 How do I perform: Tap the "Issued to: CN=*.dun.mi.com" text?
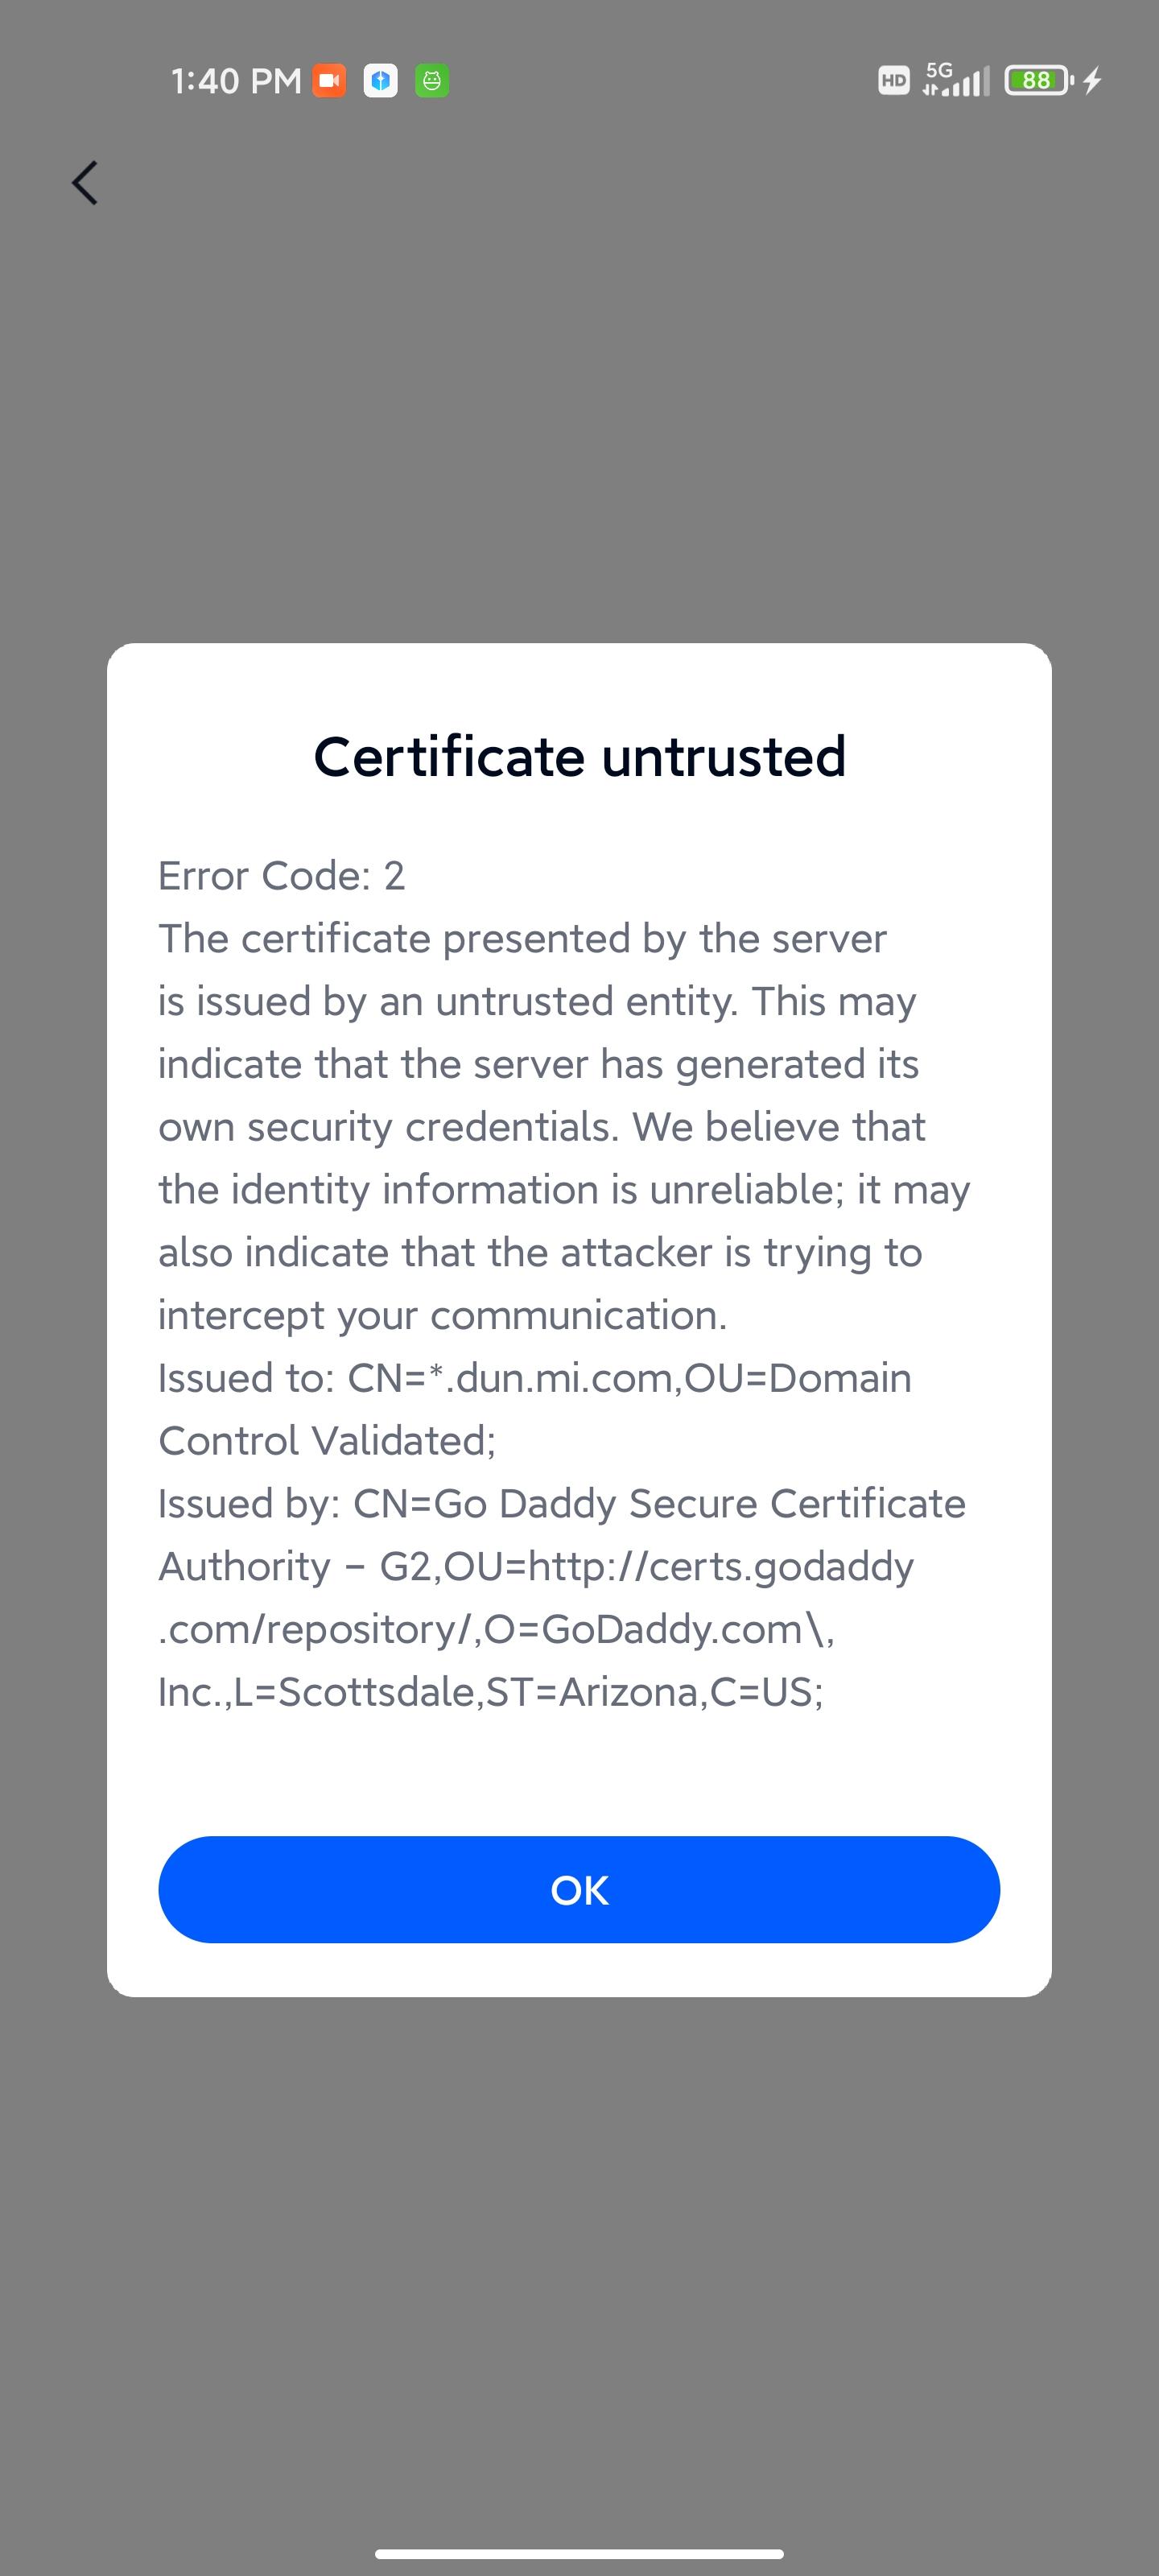pyautogui.click(x=534, y=1378)
